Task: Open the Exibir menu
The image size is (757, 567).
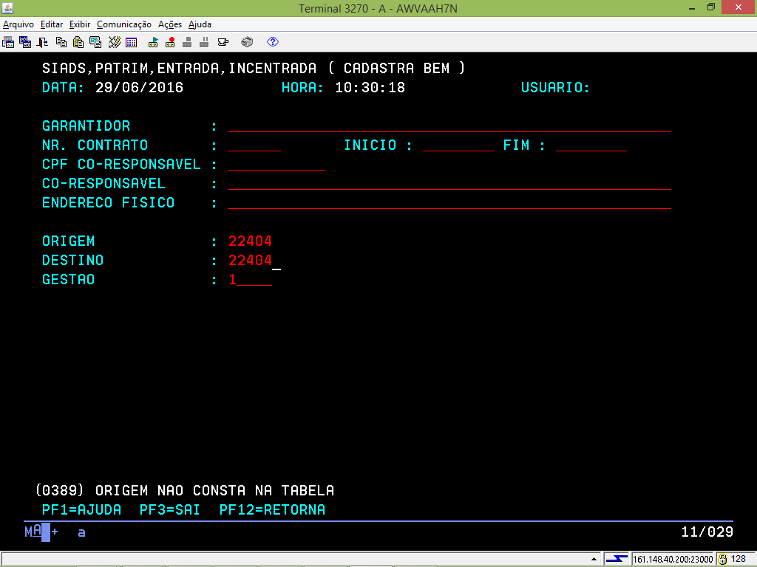Action: [80, 24]
